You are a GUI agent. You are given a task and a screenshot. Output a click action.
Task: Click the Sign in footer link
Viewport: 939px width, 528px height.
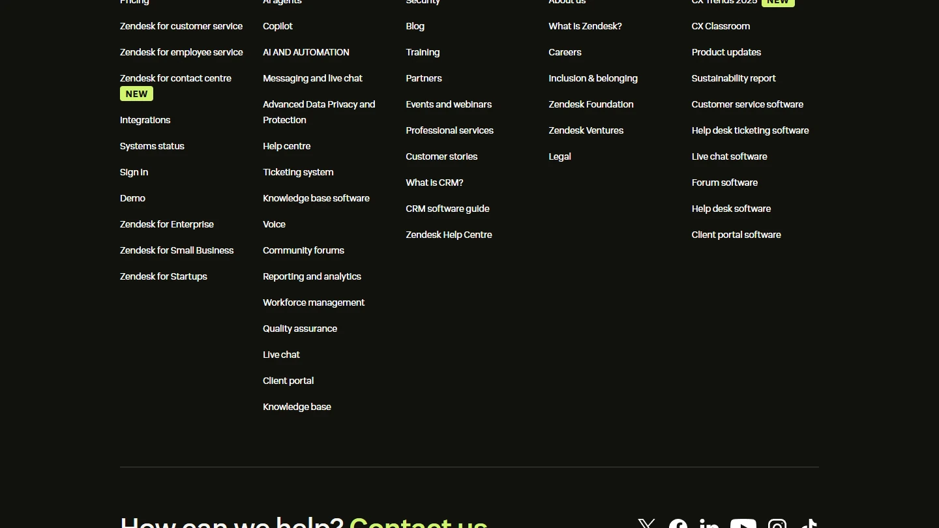134,172
